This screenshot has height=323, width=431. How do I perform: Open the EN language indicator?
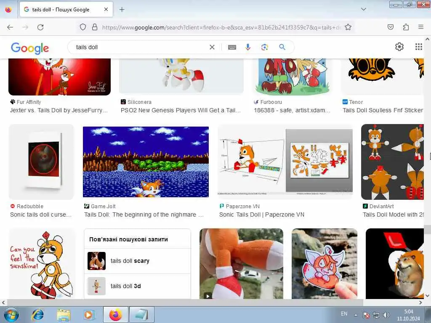[344, 314]
